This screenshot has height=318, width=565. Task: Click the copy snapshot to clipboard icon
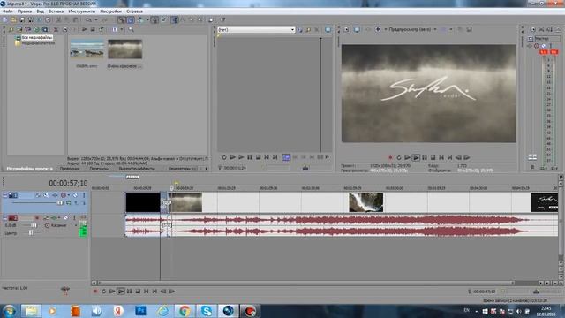coord(461,29)
